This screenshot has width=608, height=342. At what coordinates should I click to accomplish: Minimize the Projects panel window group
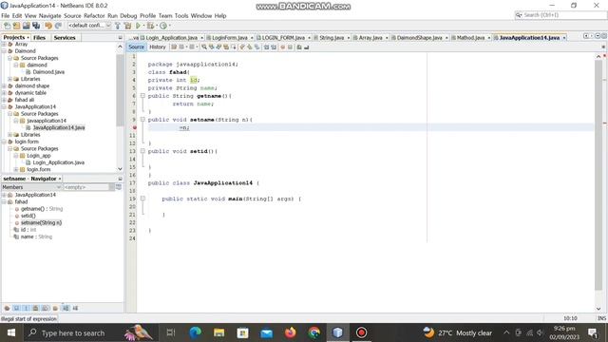coord(121,38)
